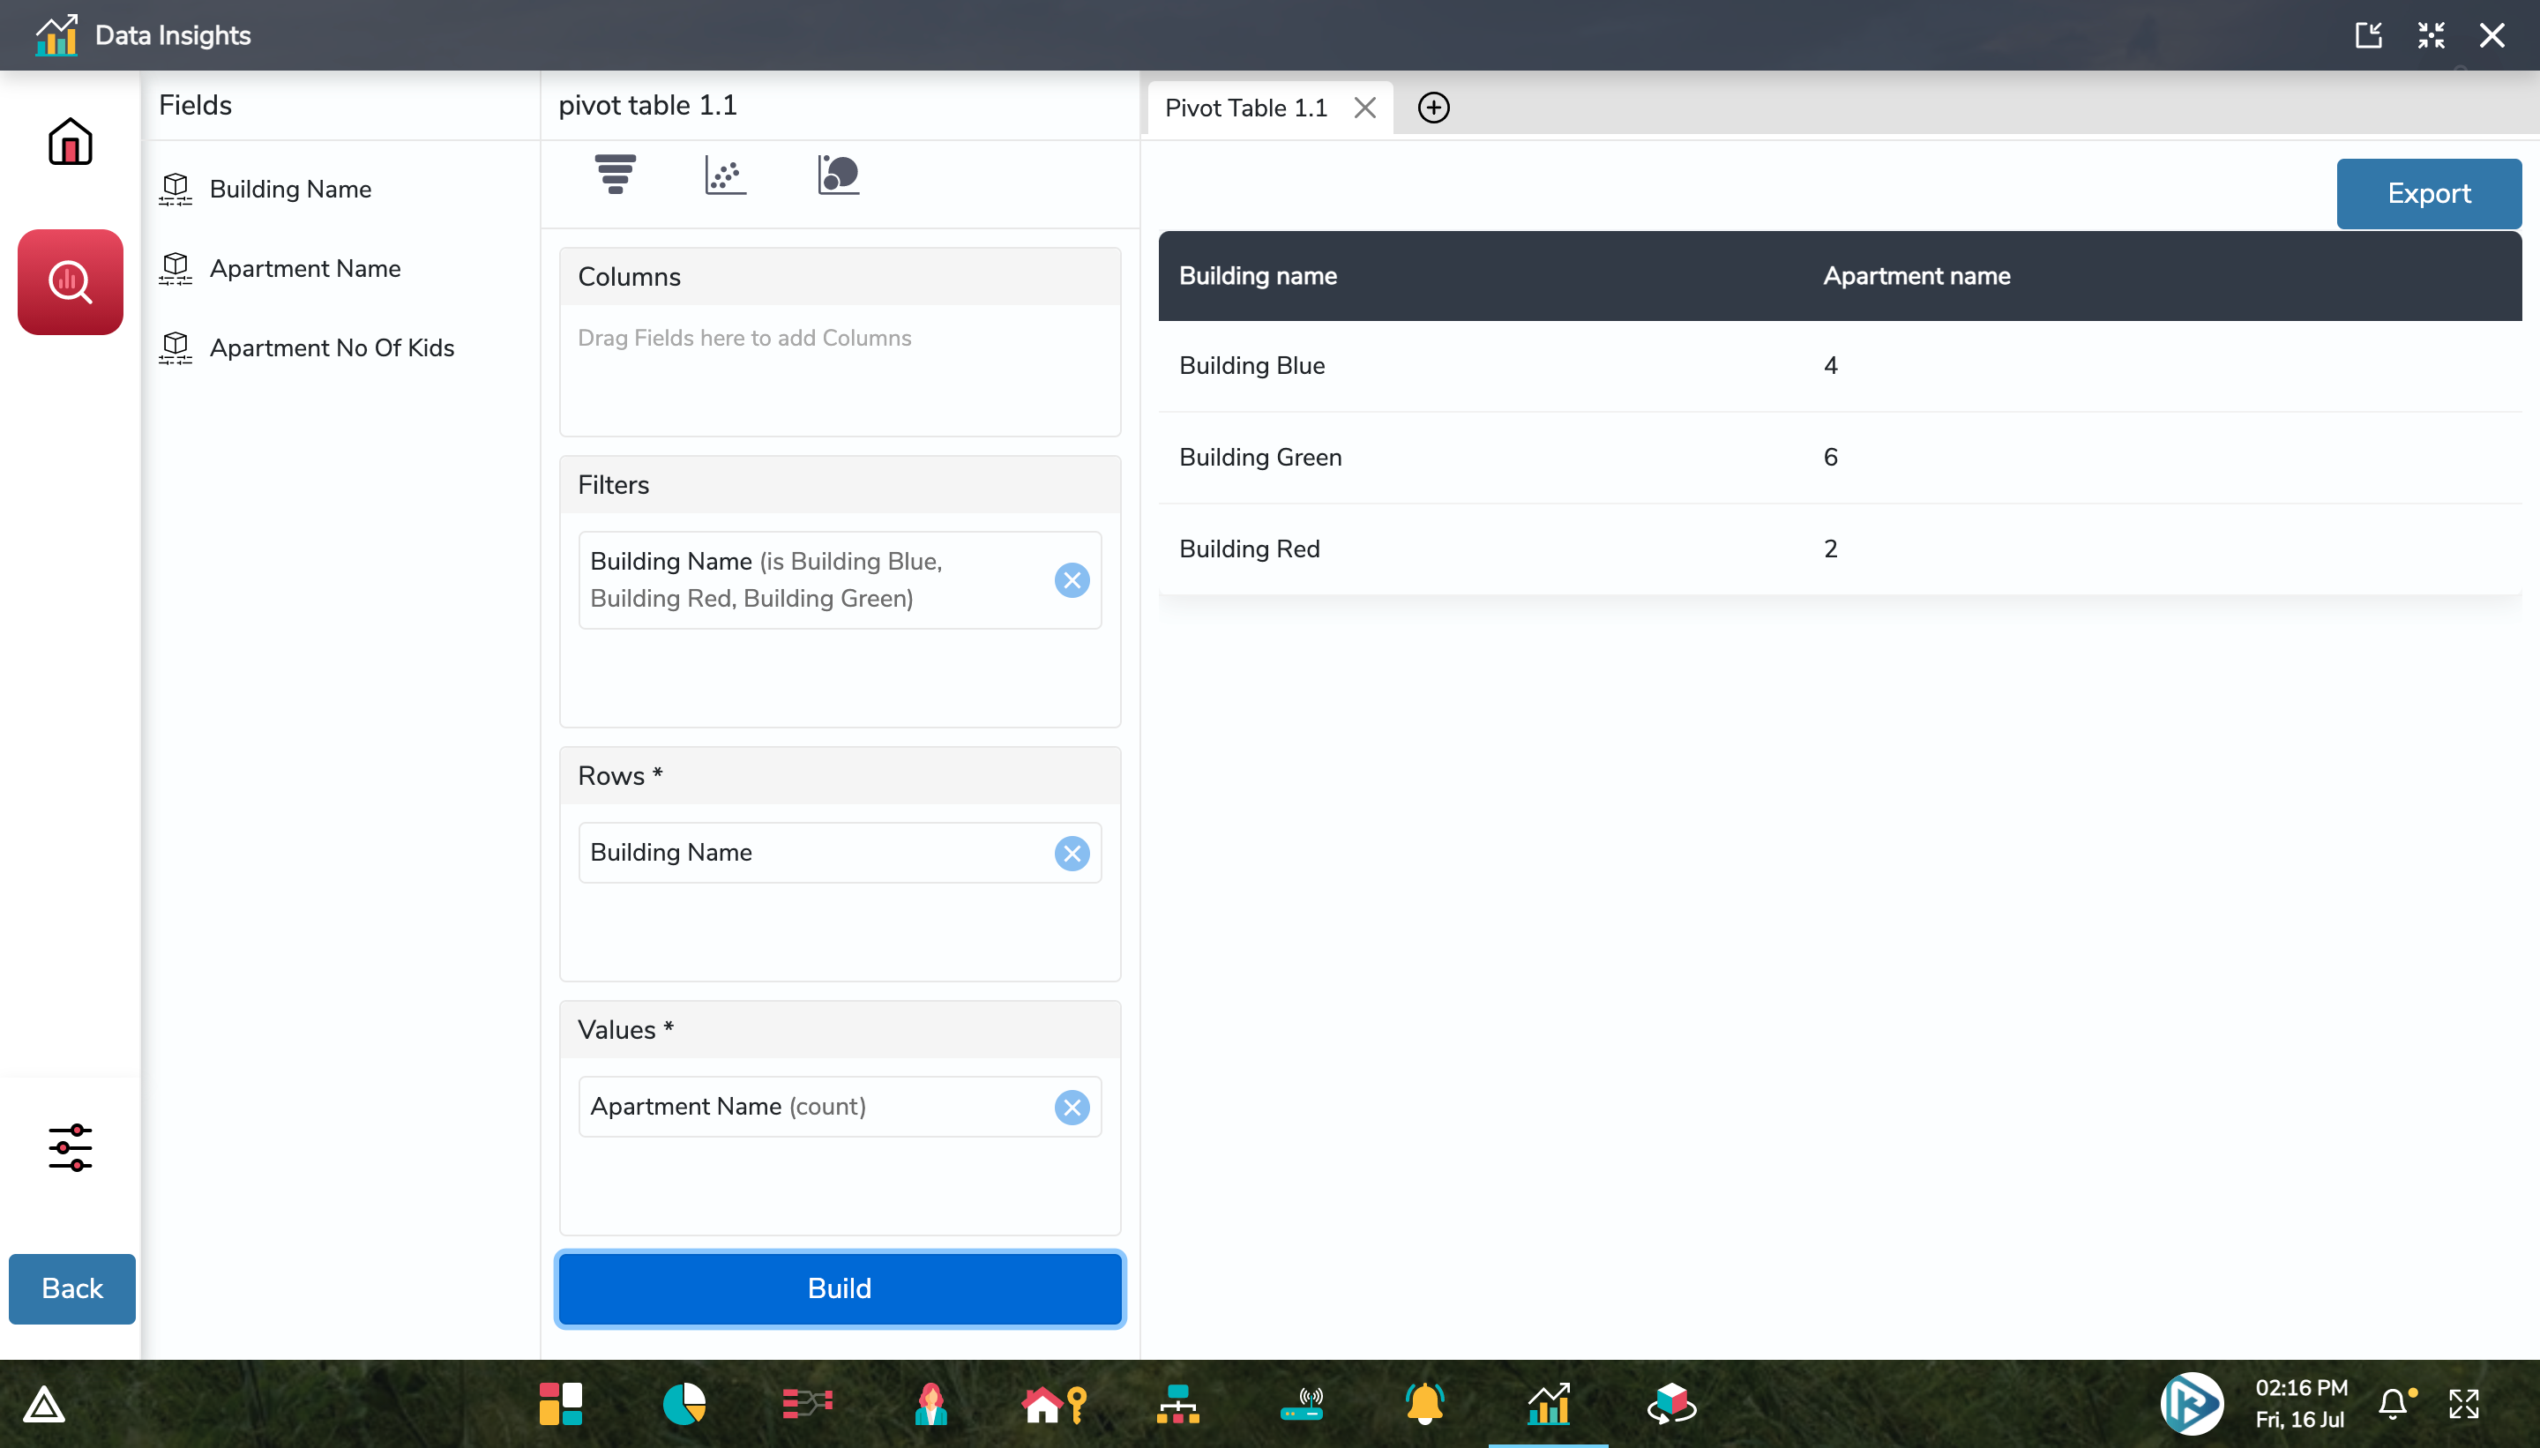This screenshot has height=1448, width=2540.
Task: Click the Build button
Action: pos(840,1289)
